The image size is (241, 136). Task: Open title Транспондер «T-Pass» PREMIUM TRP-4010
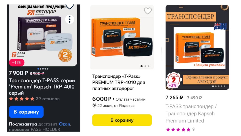tap(118, 82)
